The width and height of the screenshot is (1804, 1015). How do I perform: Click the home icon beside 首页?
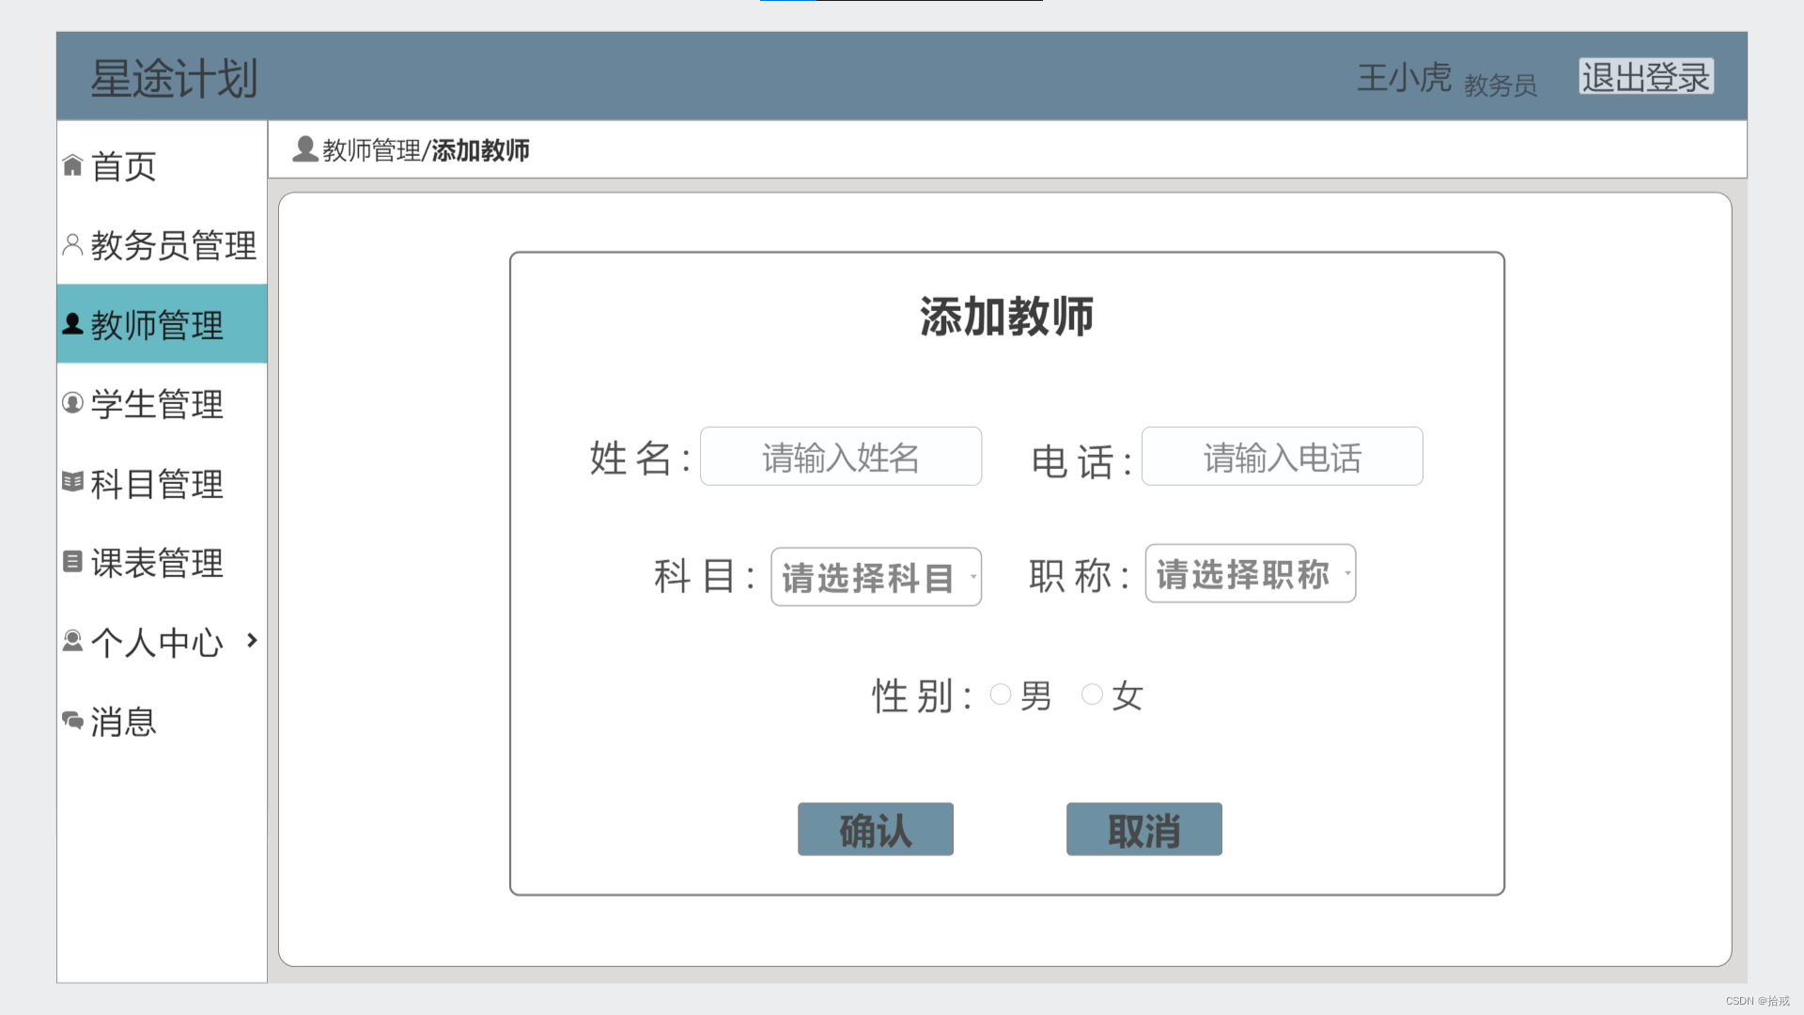72,165
